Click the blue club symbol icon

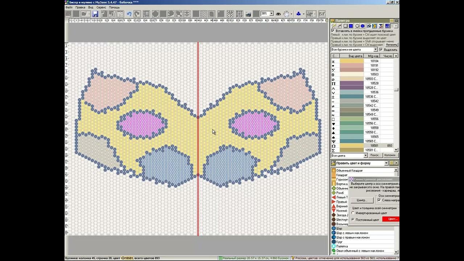[298, 14]
